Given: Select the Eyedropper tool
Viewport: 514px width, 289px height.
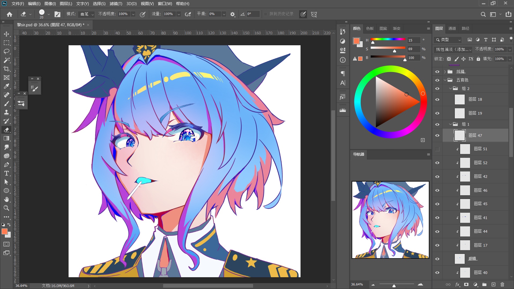Looking at the screenshot, I should (x=6, y=86).
